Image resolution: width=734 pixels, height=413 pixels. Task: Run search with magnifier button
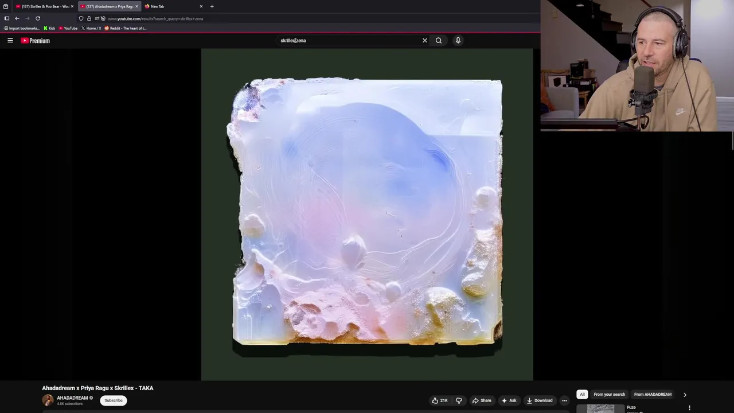(439, 41)
